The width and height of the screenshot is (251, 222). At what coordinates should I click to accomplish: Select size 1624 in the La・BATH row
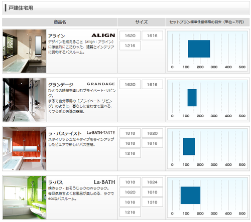(x=152, y=182)
